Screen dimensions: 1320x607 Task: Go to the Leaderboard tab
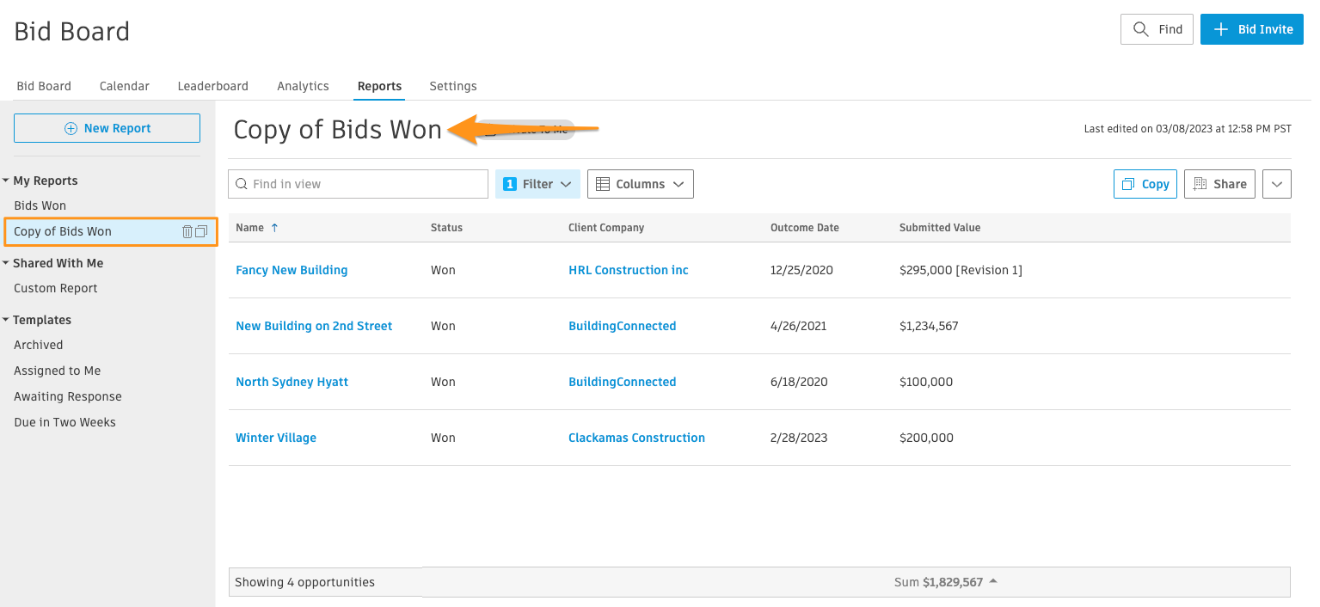[x=212, y=86]
